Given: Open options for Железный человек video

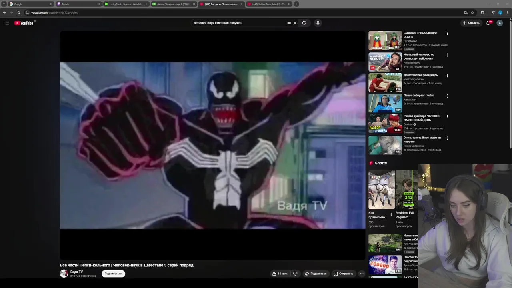Looking at the screenshot, I should click(x=447, y=55).
